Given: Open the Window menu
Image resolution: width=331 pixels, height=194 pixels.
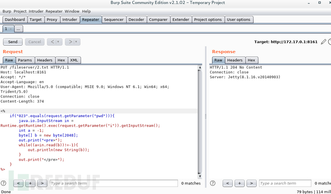Looking at the screenshot, I should click(72, 12).
